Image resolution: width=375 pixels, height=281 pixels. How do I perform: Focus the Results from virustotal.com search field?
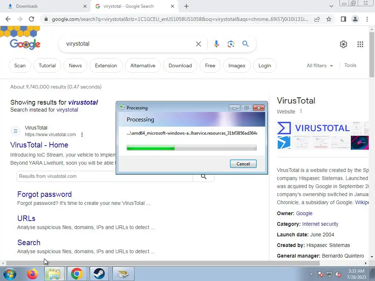pyautogui.click(x=104, y=176)
